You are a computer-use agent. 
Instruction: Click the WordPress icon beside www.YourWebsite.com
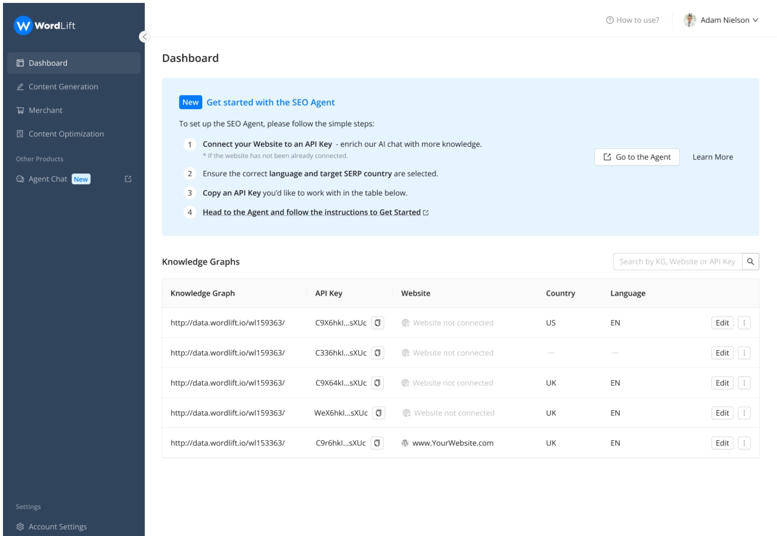(x=405, y=443)
